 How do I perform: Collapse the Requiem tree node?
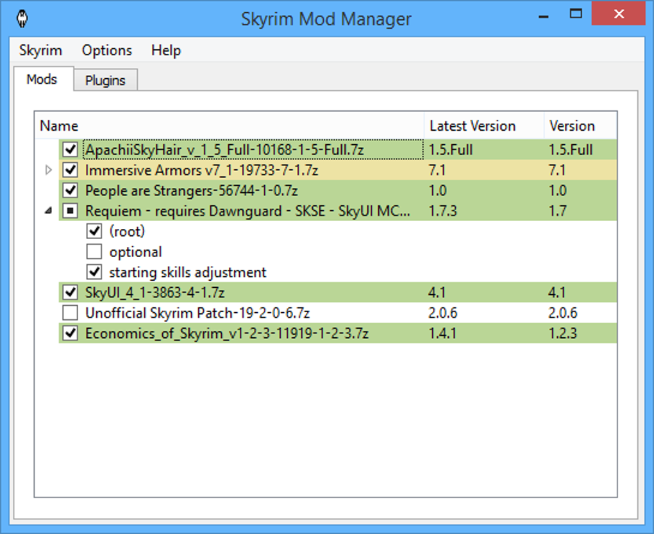coord(48,211)
